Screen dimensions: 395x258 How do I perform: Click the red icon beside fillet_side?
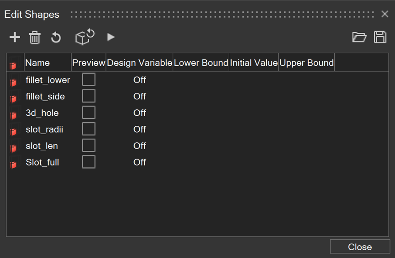[13, 98]
